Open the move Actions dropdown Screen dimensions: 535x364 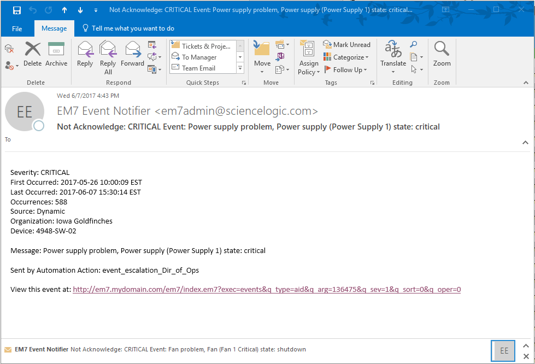point(282,69)
